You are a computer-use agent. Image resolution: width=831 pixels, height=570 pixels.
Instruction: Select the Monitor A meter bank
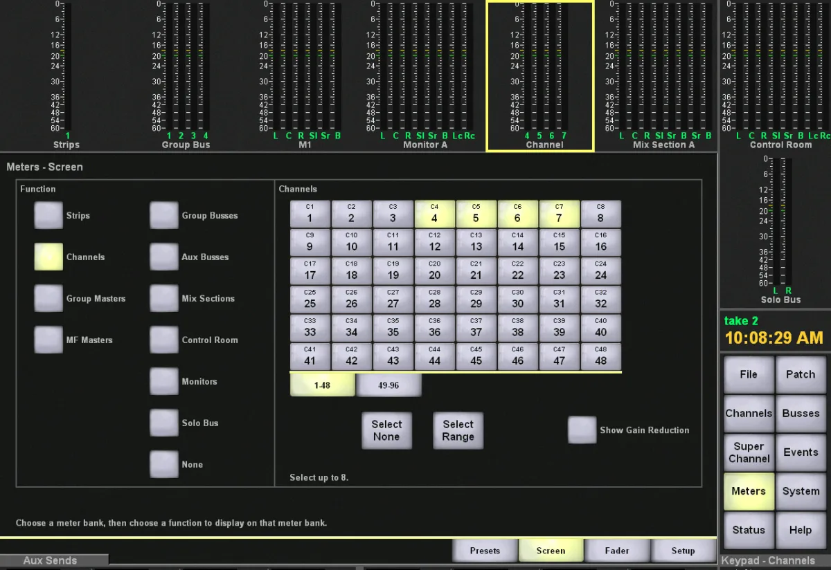[425, 75]
